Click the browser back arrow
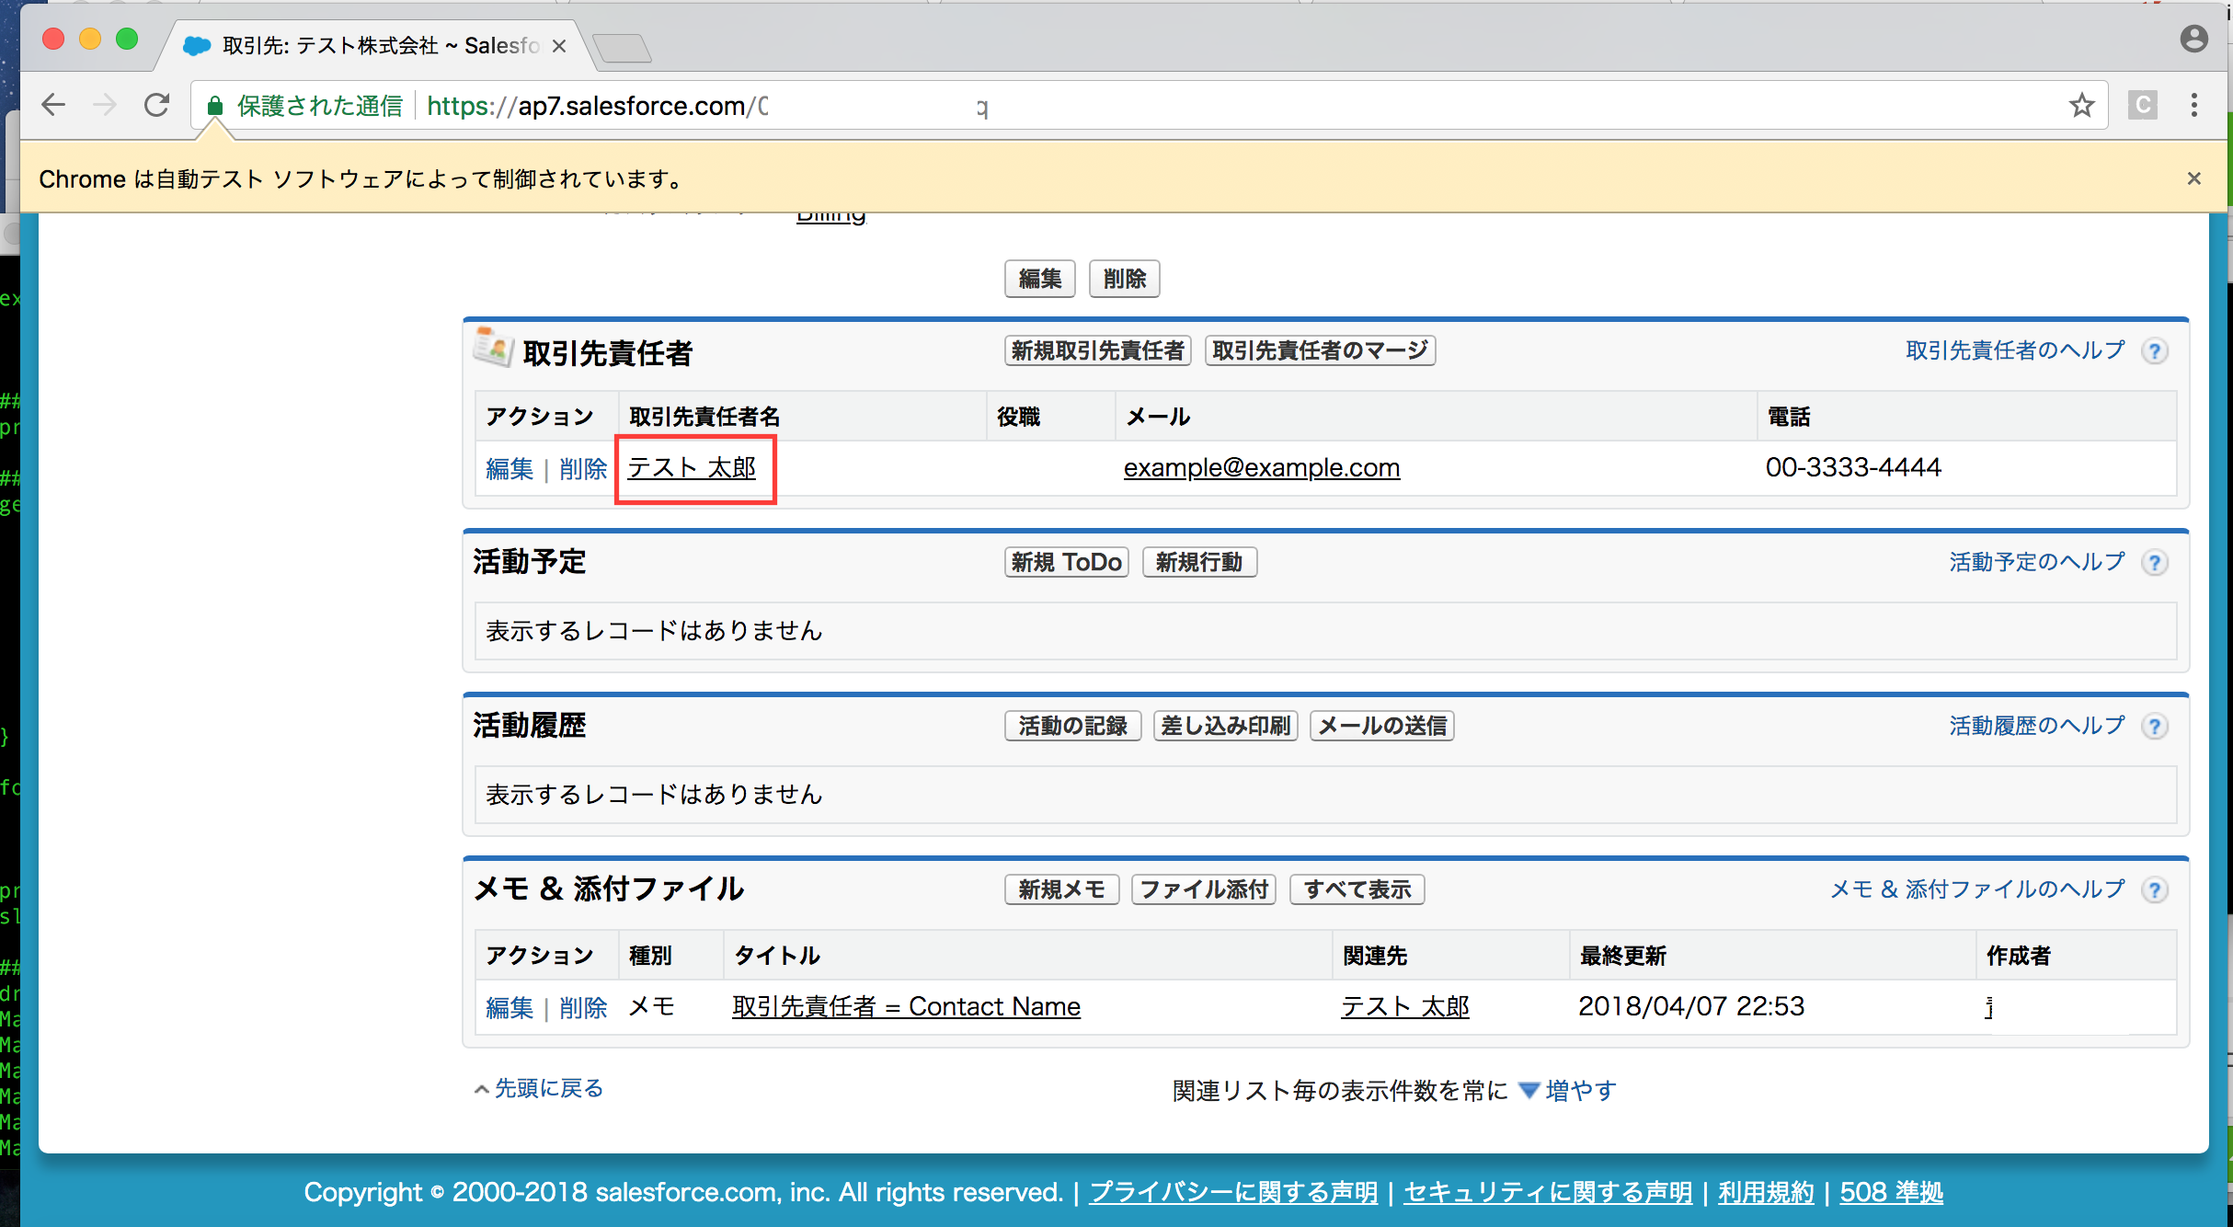 point(54,106)
